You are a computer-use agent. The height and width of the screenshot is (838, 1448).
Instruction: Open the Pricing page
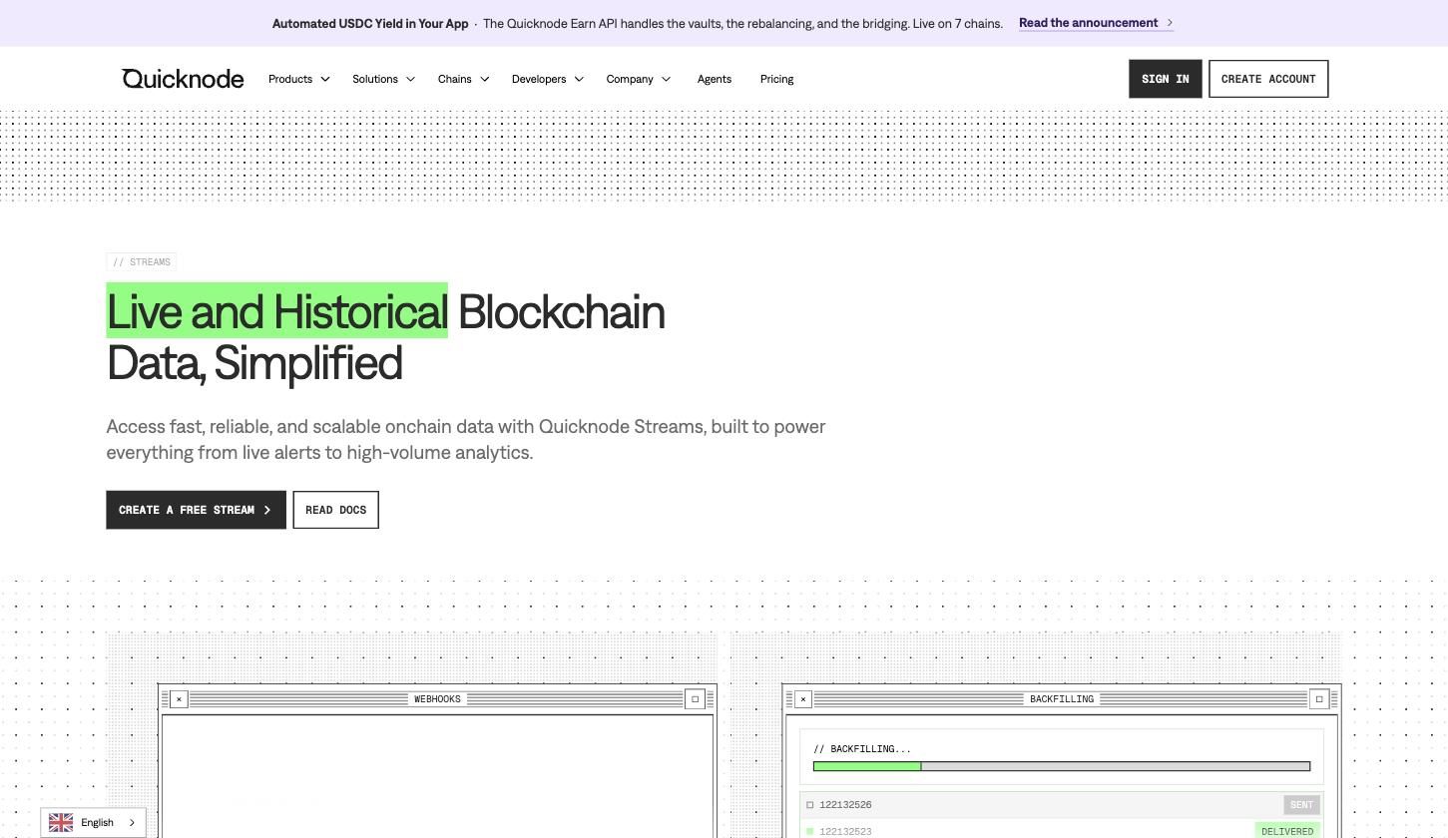(x=776, y=79)
